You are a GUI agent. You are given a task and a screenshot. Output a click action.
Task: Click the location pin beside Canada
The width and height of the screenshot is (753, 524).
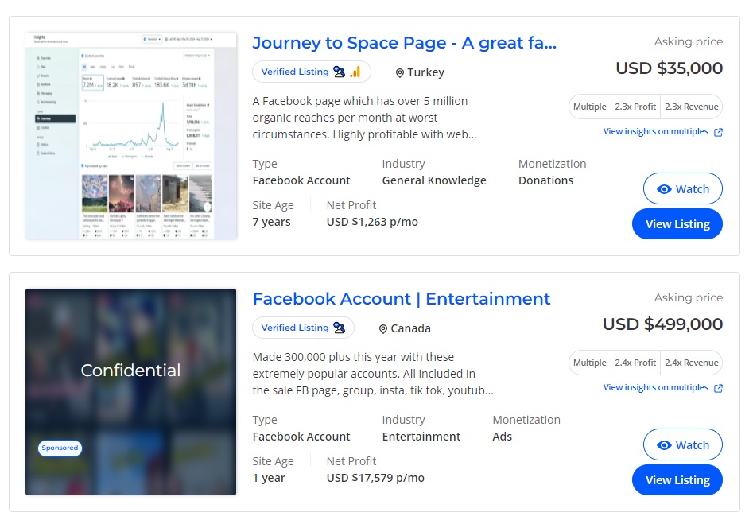(382, 328)
